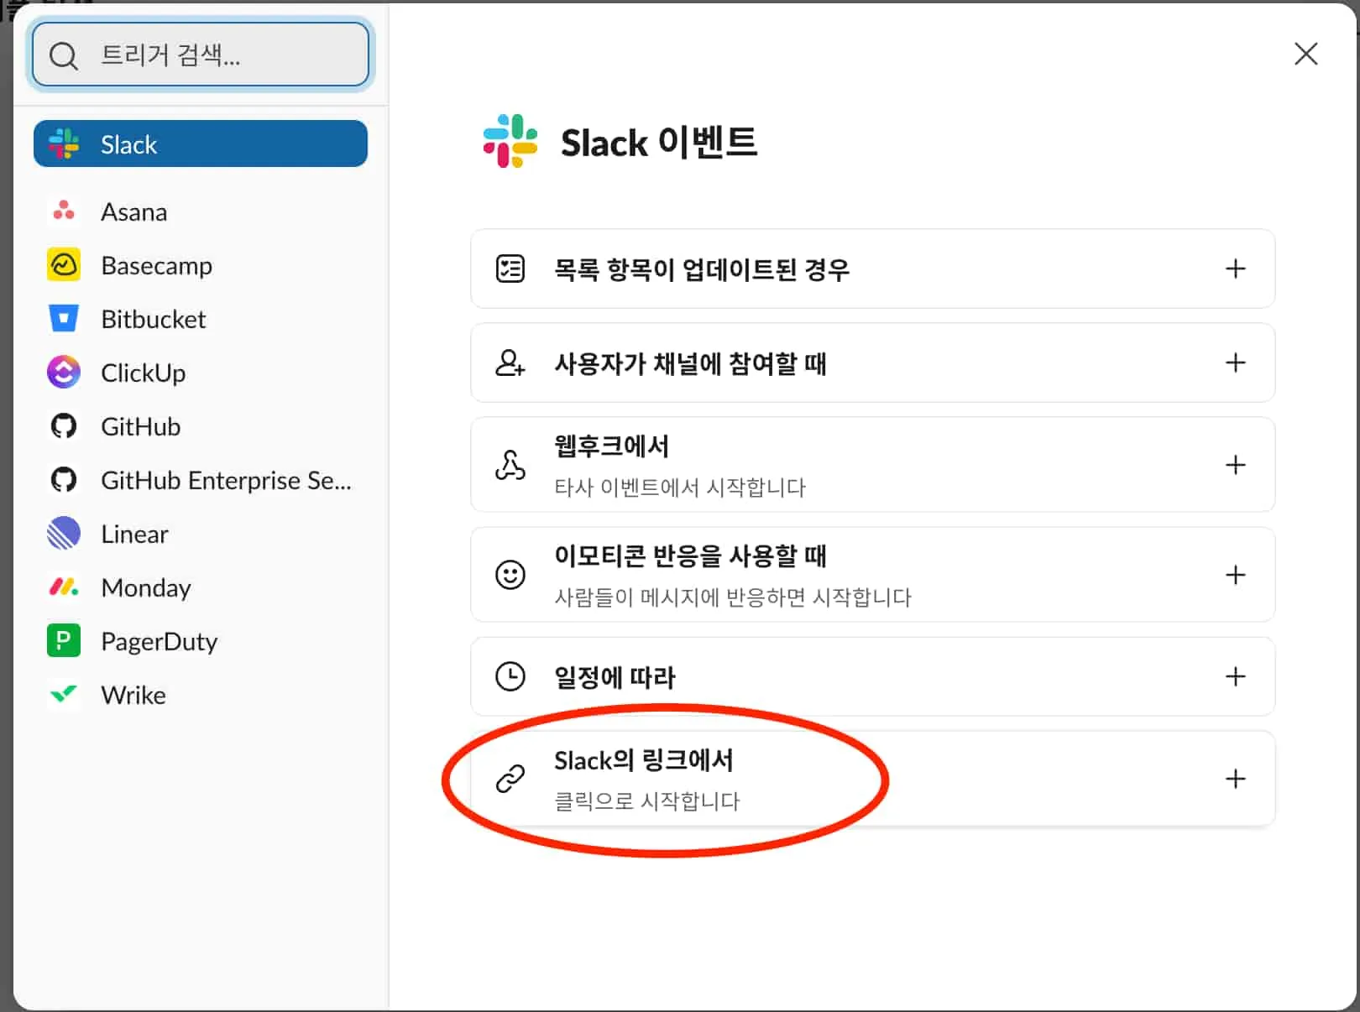The width and height of the screenshot is (1360, 1012).
Task: Select GitHub from the app sidebar
Action: point(140,426)
